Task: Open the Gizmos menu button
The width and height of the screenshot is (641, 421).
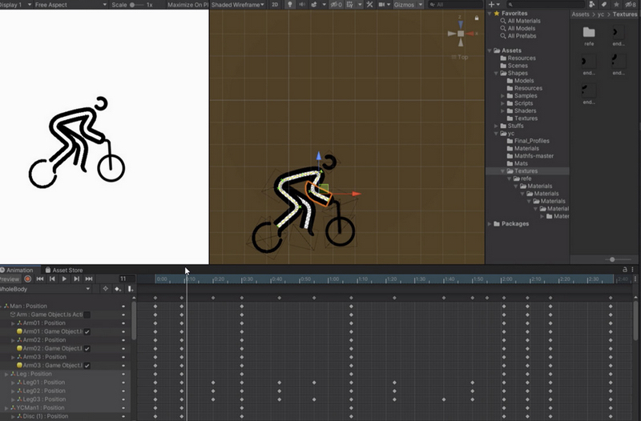Action: click(407, 4)
